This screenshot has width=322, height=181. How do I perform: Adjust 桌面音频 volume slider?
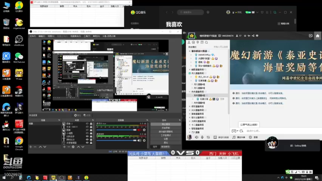pyautogui.click(x=116, y=140)
